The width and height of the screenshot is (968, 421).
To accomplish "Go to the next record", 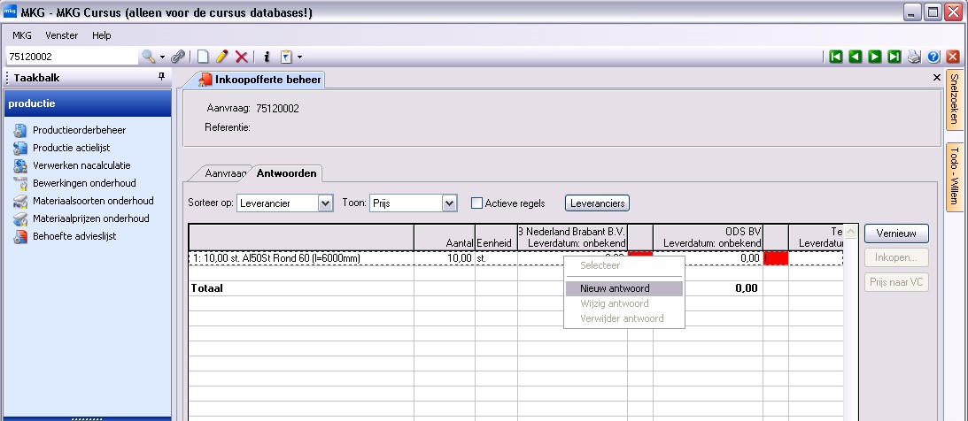I will (x=874, y=57).
